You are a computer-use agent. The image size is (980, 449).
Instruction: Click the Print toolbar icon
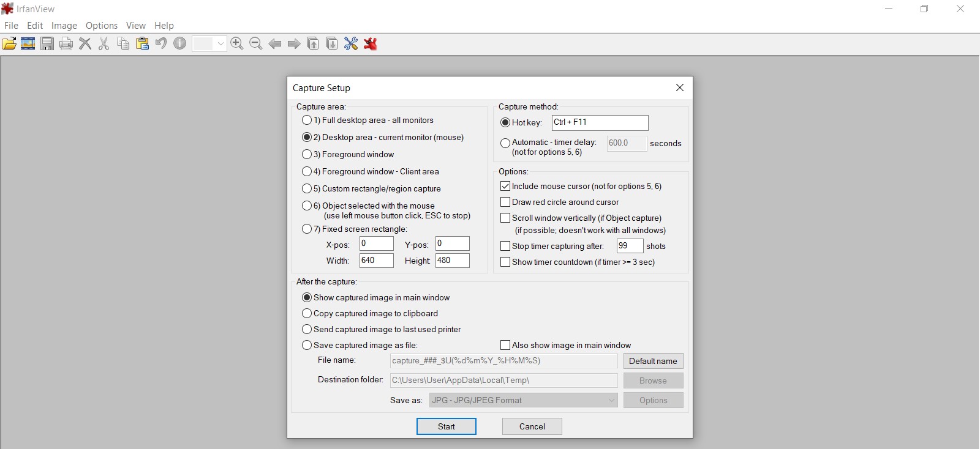click(66, 43)
